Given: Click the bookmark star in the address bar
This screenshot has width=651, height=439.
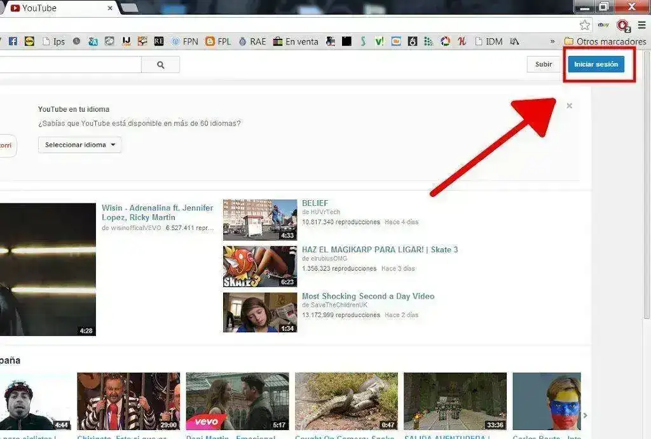Looking at the screenshot, I should [x=584, y=24].
